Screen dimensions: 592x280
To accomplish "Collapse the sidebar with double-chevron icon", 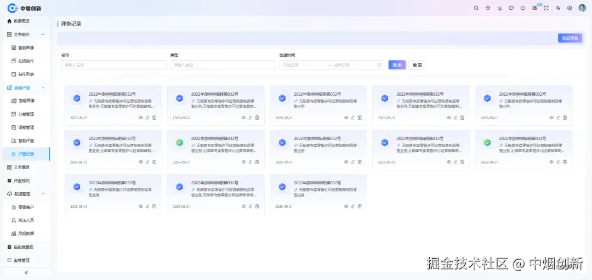I will pos(26,272).
